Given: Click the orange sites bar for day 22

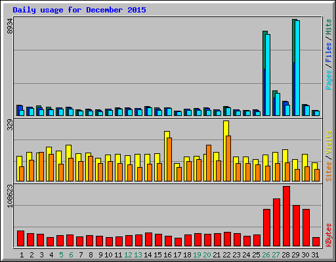Looking at the screenshot, I should tap(228, 159).
